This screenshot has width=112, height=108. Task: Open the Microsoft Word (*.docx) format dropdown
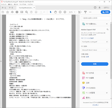[95, 50]
